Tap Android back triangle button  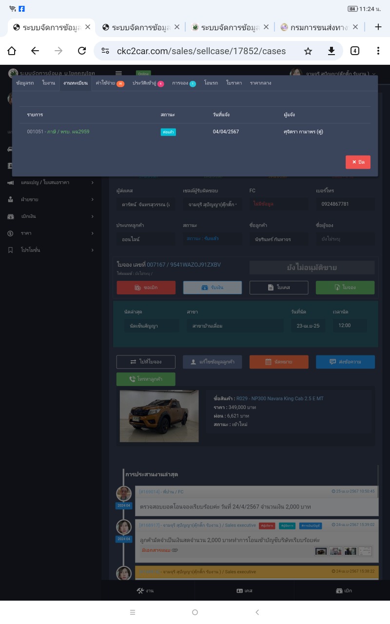point(257,612)
